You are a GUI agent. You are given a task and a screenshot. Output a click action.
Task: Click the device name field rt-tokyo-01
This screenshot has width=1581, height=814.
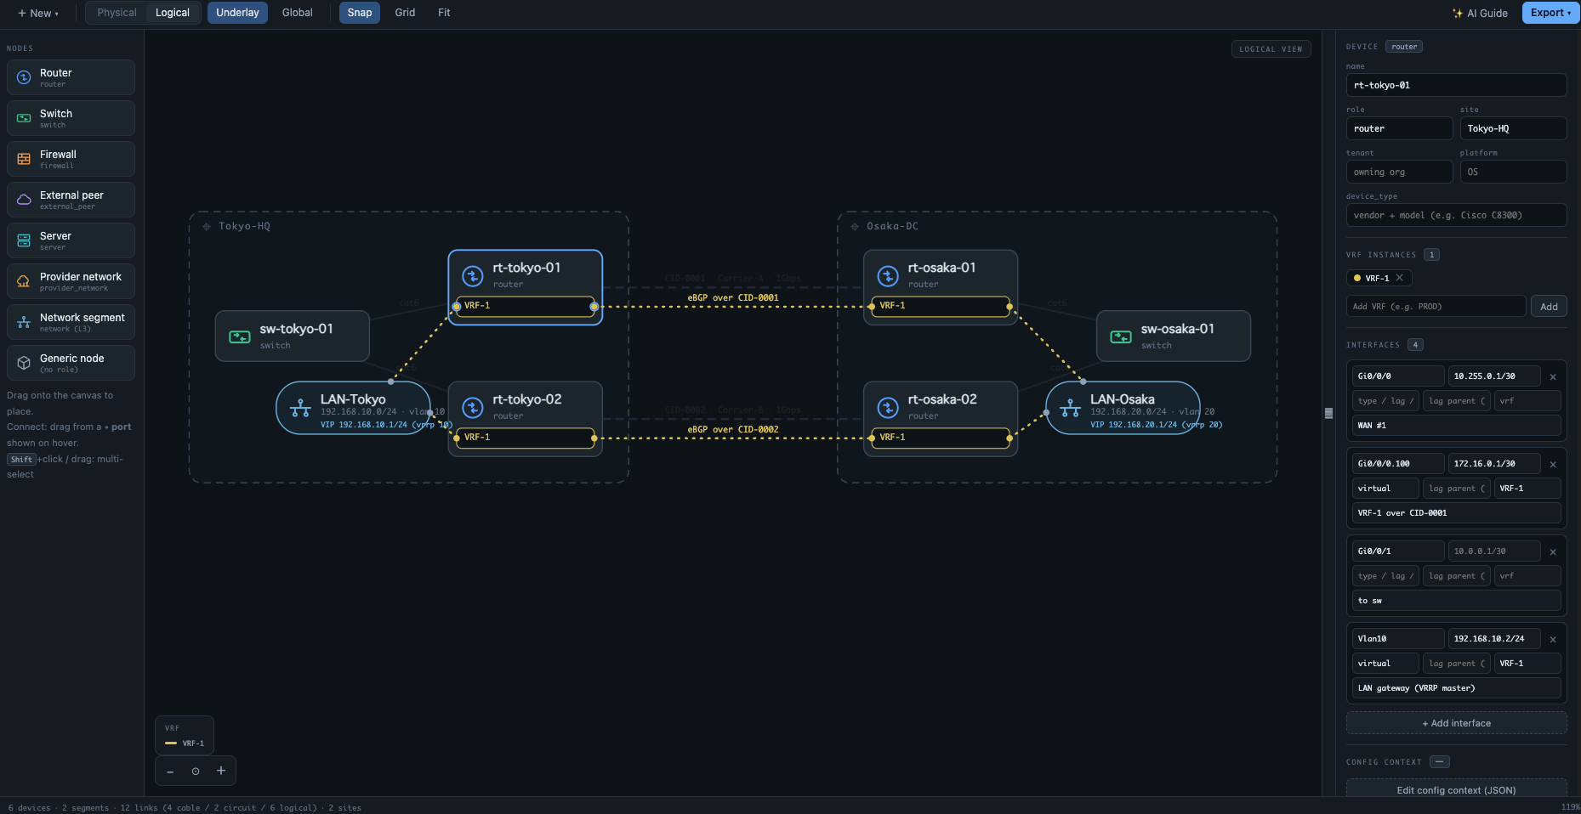pyautogui.click(x=1456, y=85)
